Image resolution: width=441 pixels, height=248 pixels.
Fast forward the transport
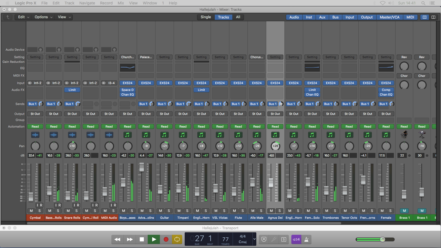tap(130, 239)
